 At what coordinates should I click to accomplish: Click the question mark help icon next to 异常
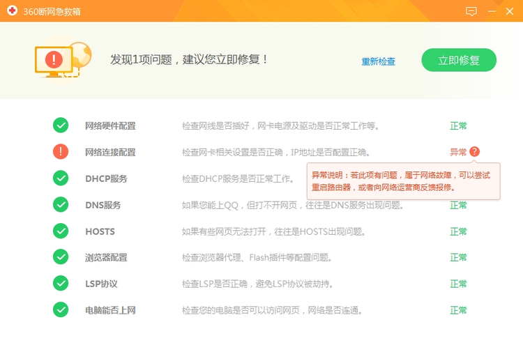[x=474, y=152]
